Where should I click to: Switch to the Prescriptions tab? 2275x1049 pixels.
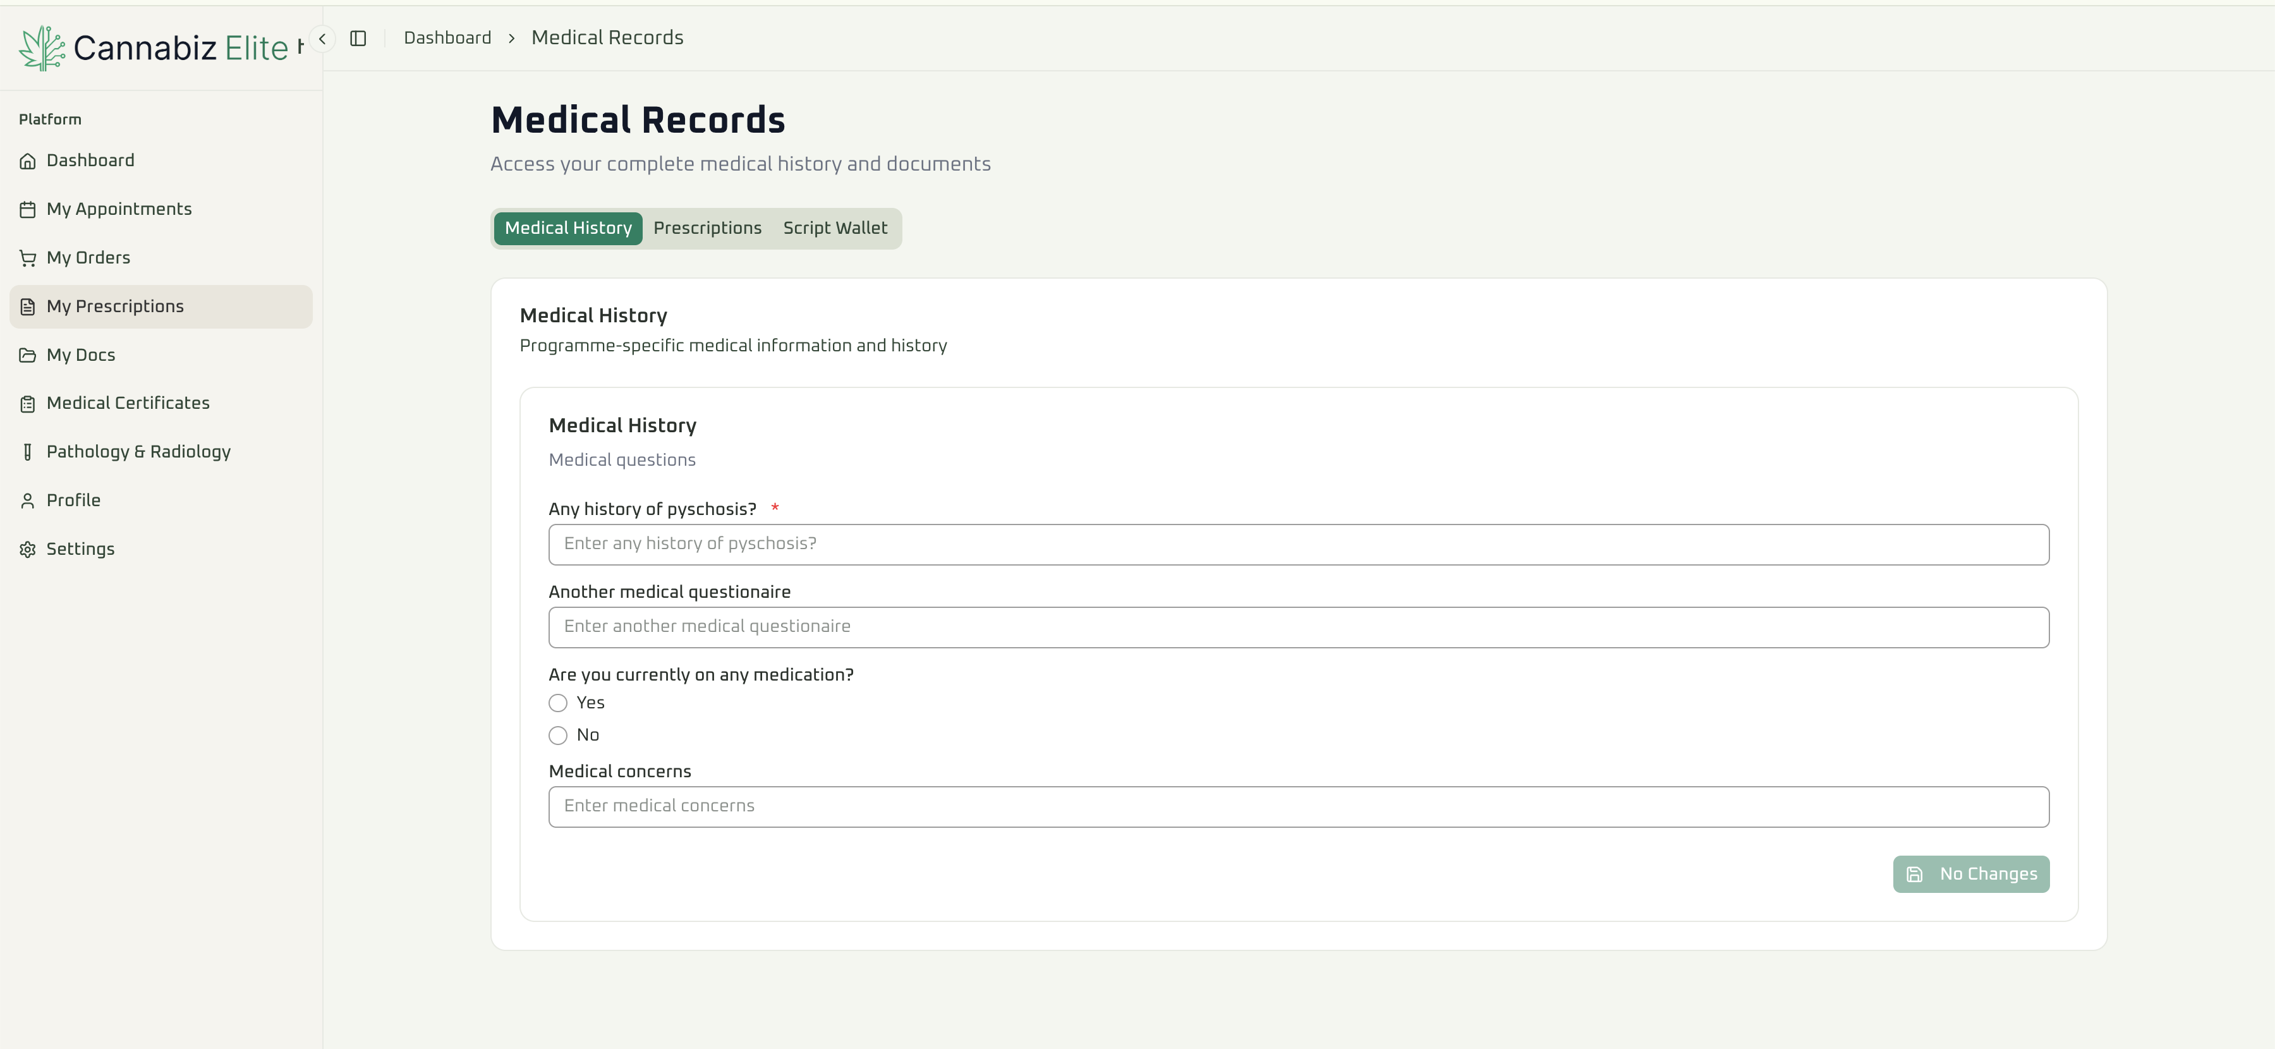click(707, 228)
